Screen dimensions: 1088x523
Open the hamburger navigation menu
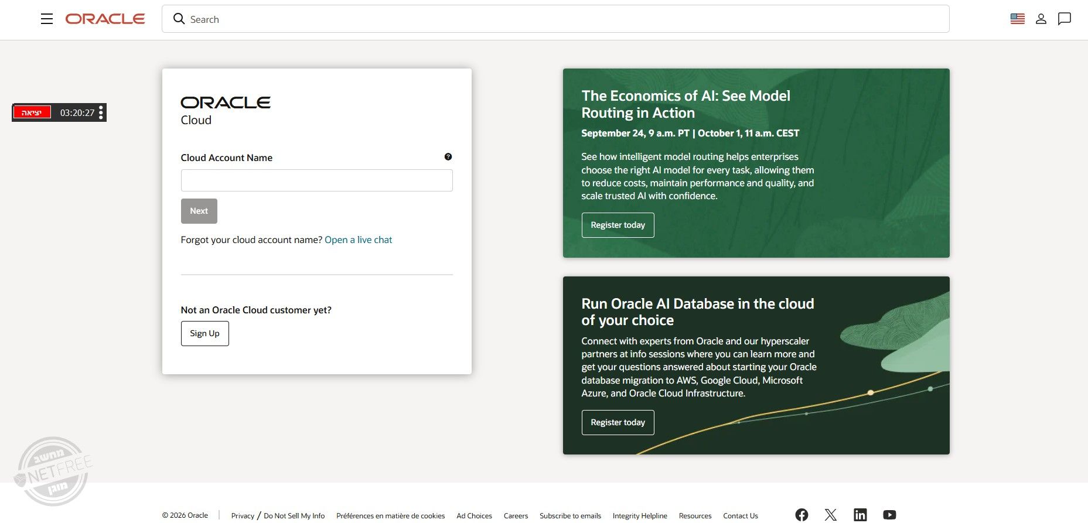pos(47,19)
